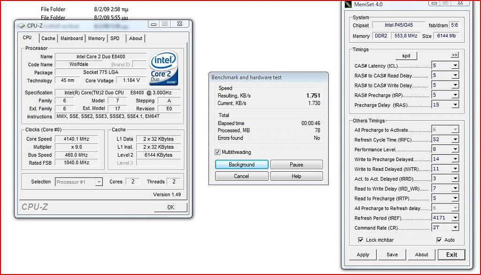Switch to the Memory tab

(96, 38)
